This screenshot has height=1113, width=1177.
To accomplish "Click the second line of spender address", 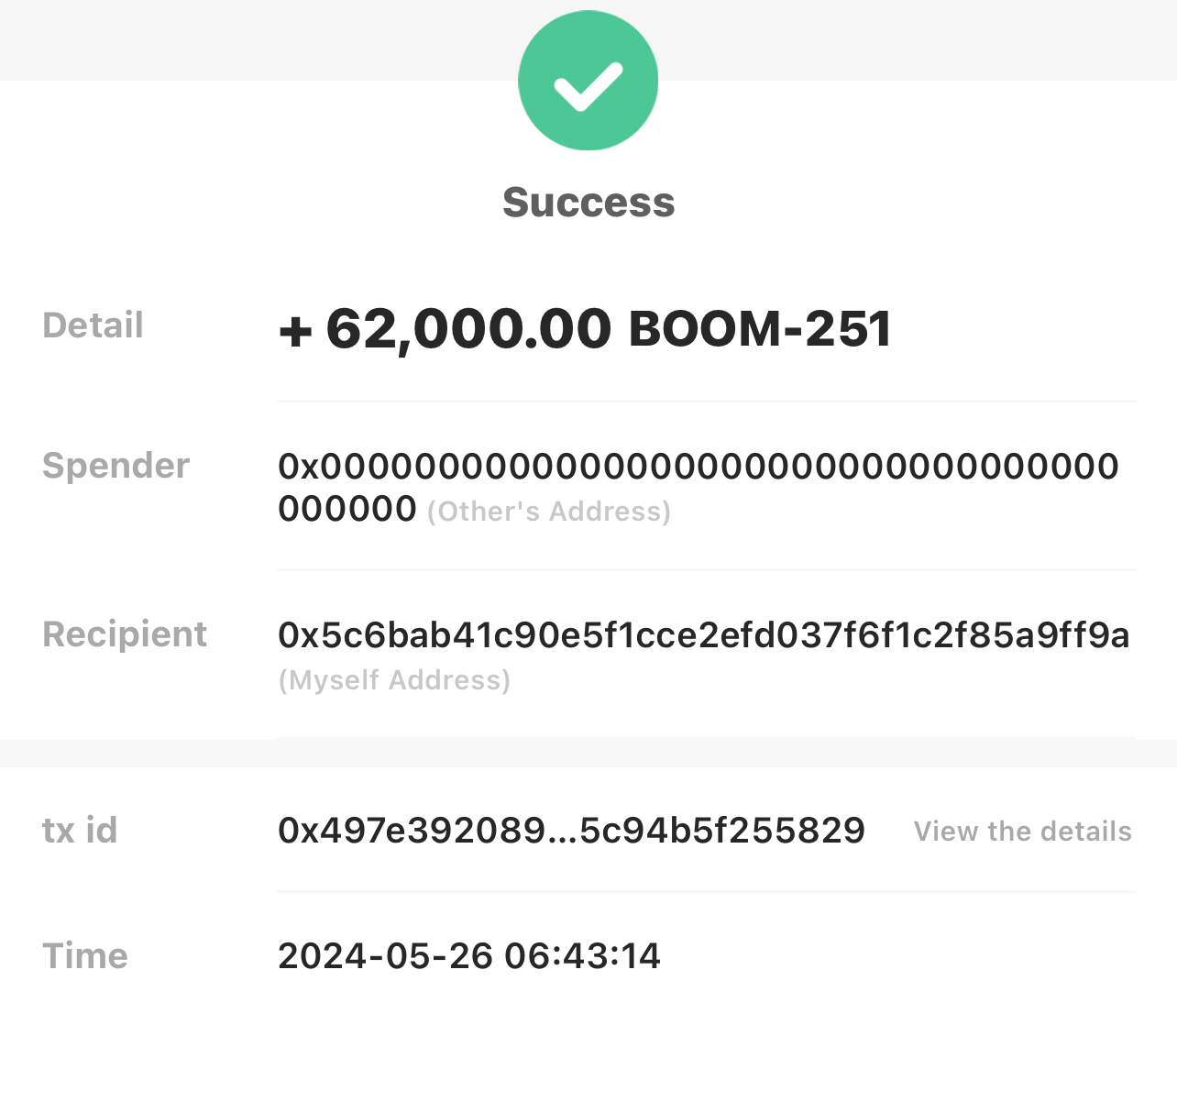I will pos(347,509).
